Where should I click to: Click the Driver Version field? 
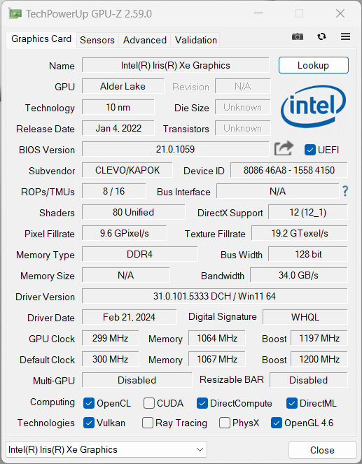tap(214, 296)
